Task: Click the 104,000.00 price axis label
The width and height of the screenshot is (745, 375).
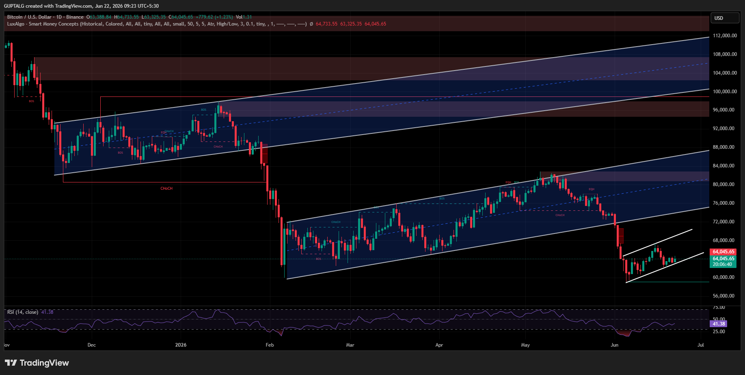Action: click(x=725, y=73)
